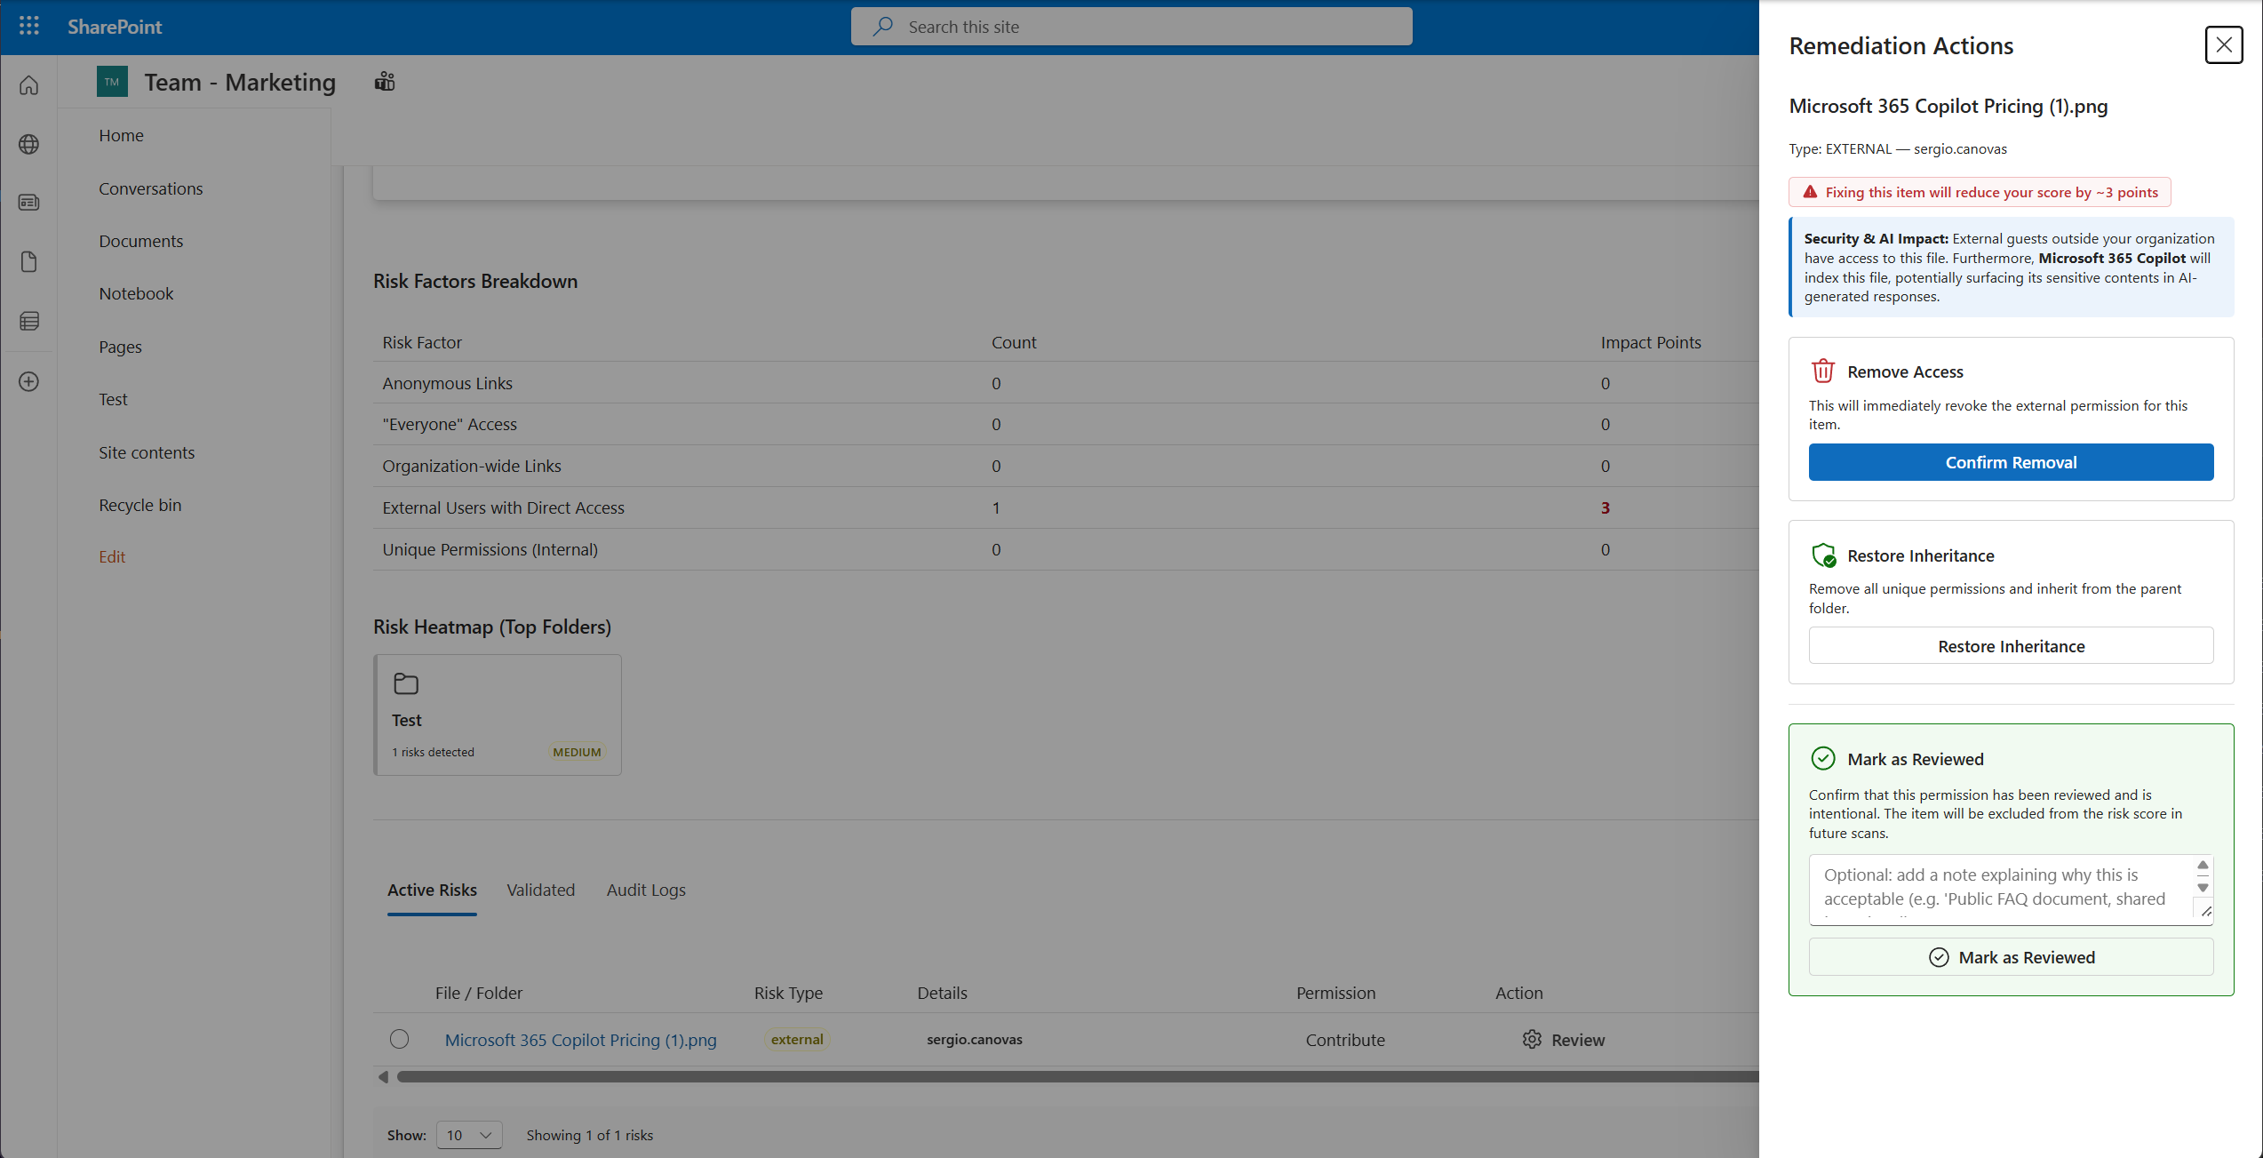
Task: Click the Restore Inheritance button
Action: (x=2011, y=646)
